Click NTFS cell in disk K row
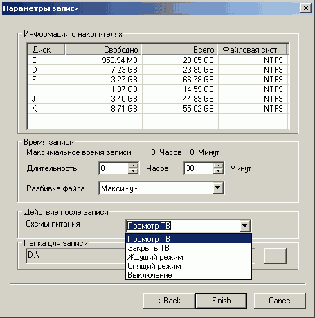 click(273, 109)
